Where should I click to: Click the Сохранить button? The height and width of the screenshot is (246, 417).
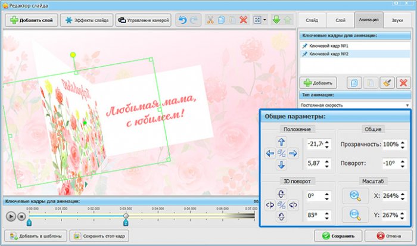[338, 235]
